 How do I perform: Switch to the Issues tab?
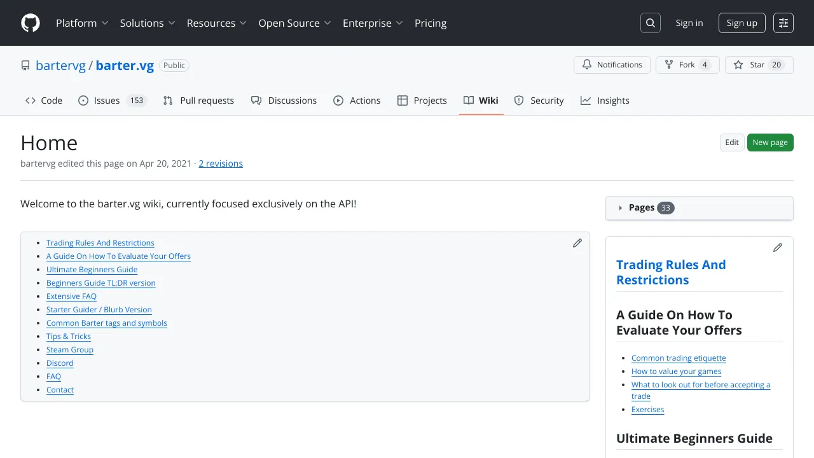point(113,101)
